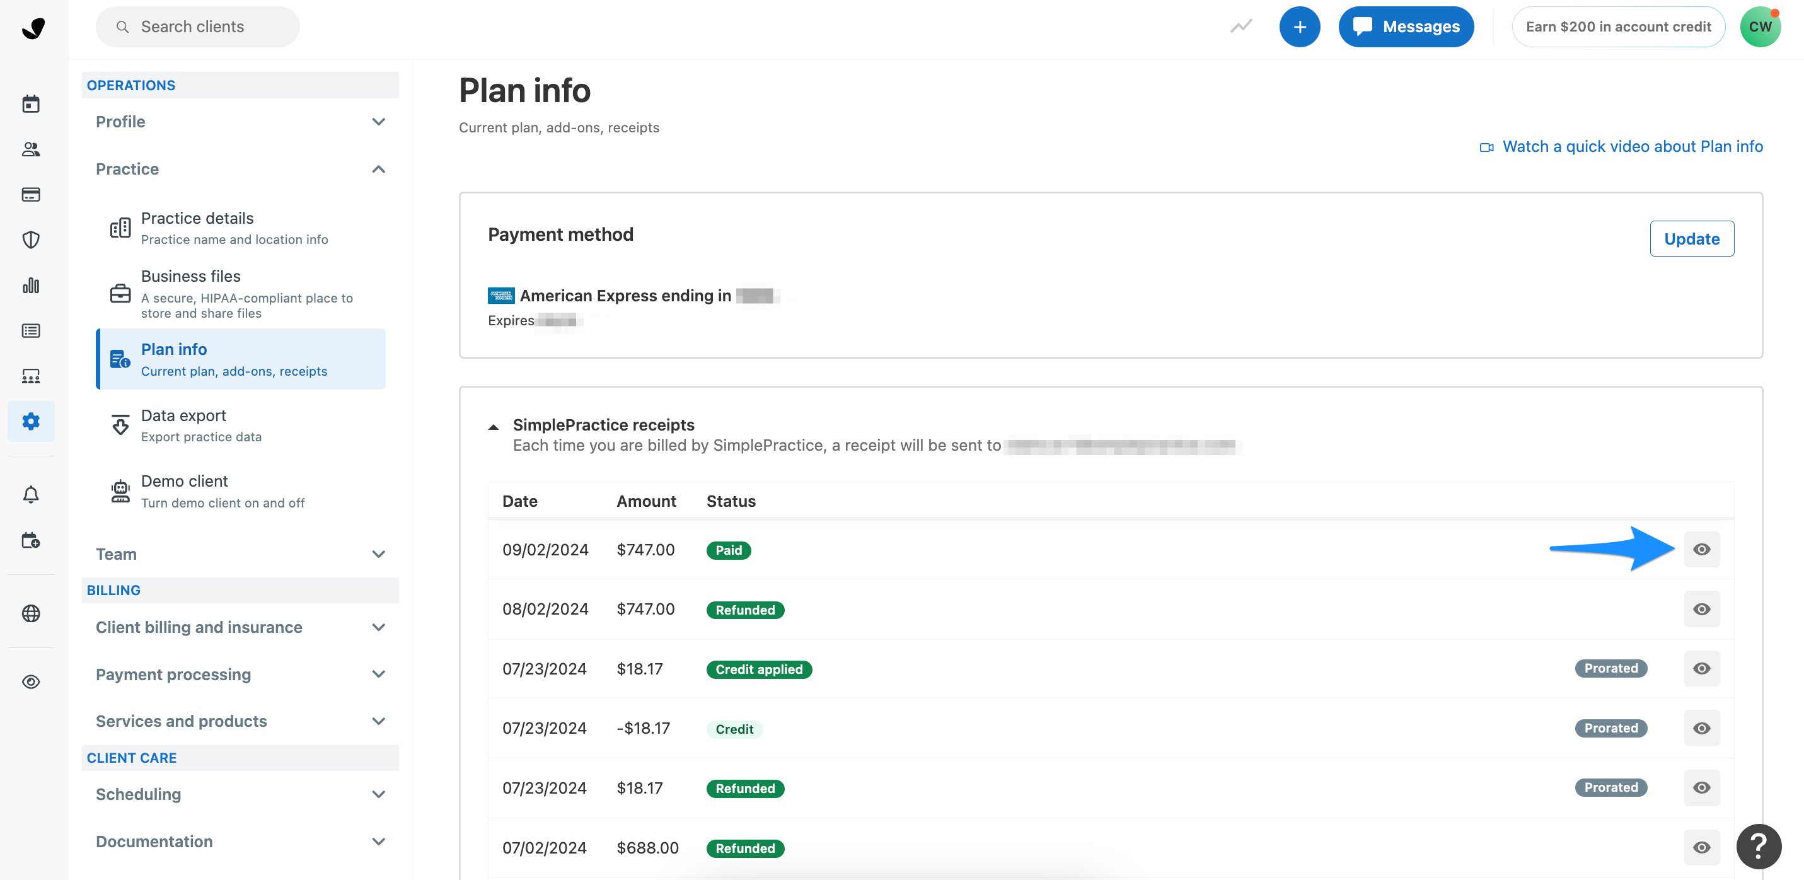
Task: Expand the Team section
Action: pyautogui.click(x=240, y=554)
